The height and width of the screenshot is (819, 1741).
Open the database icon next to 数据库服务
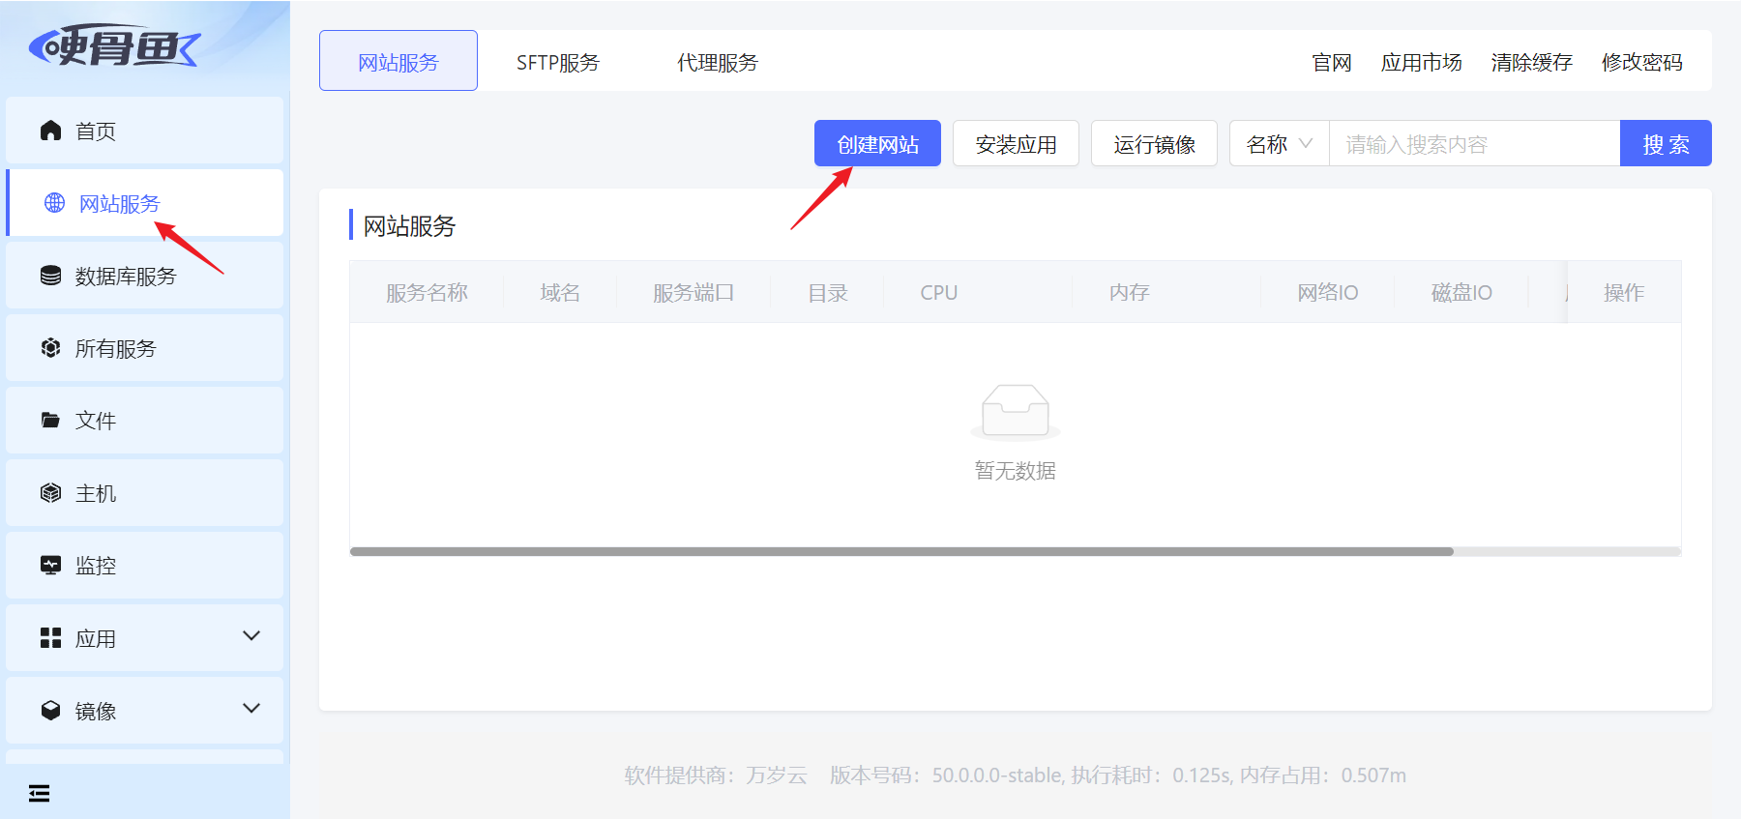point(51,276)
